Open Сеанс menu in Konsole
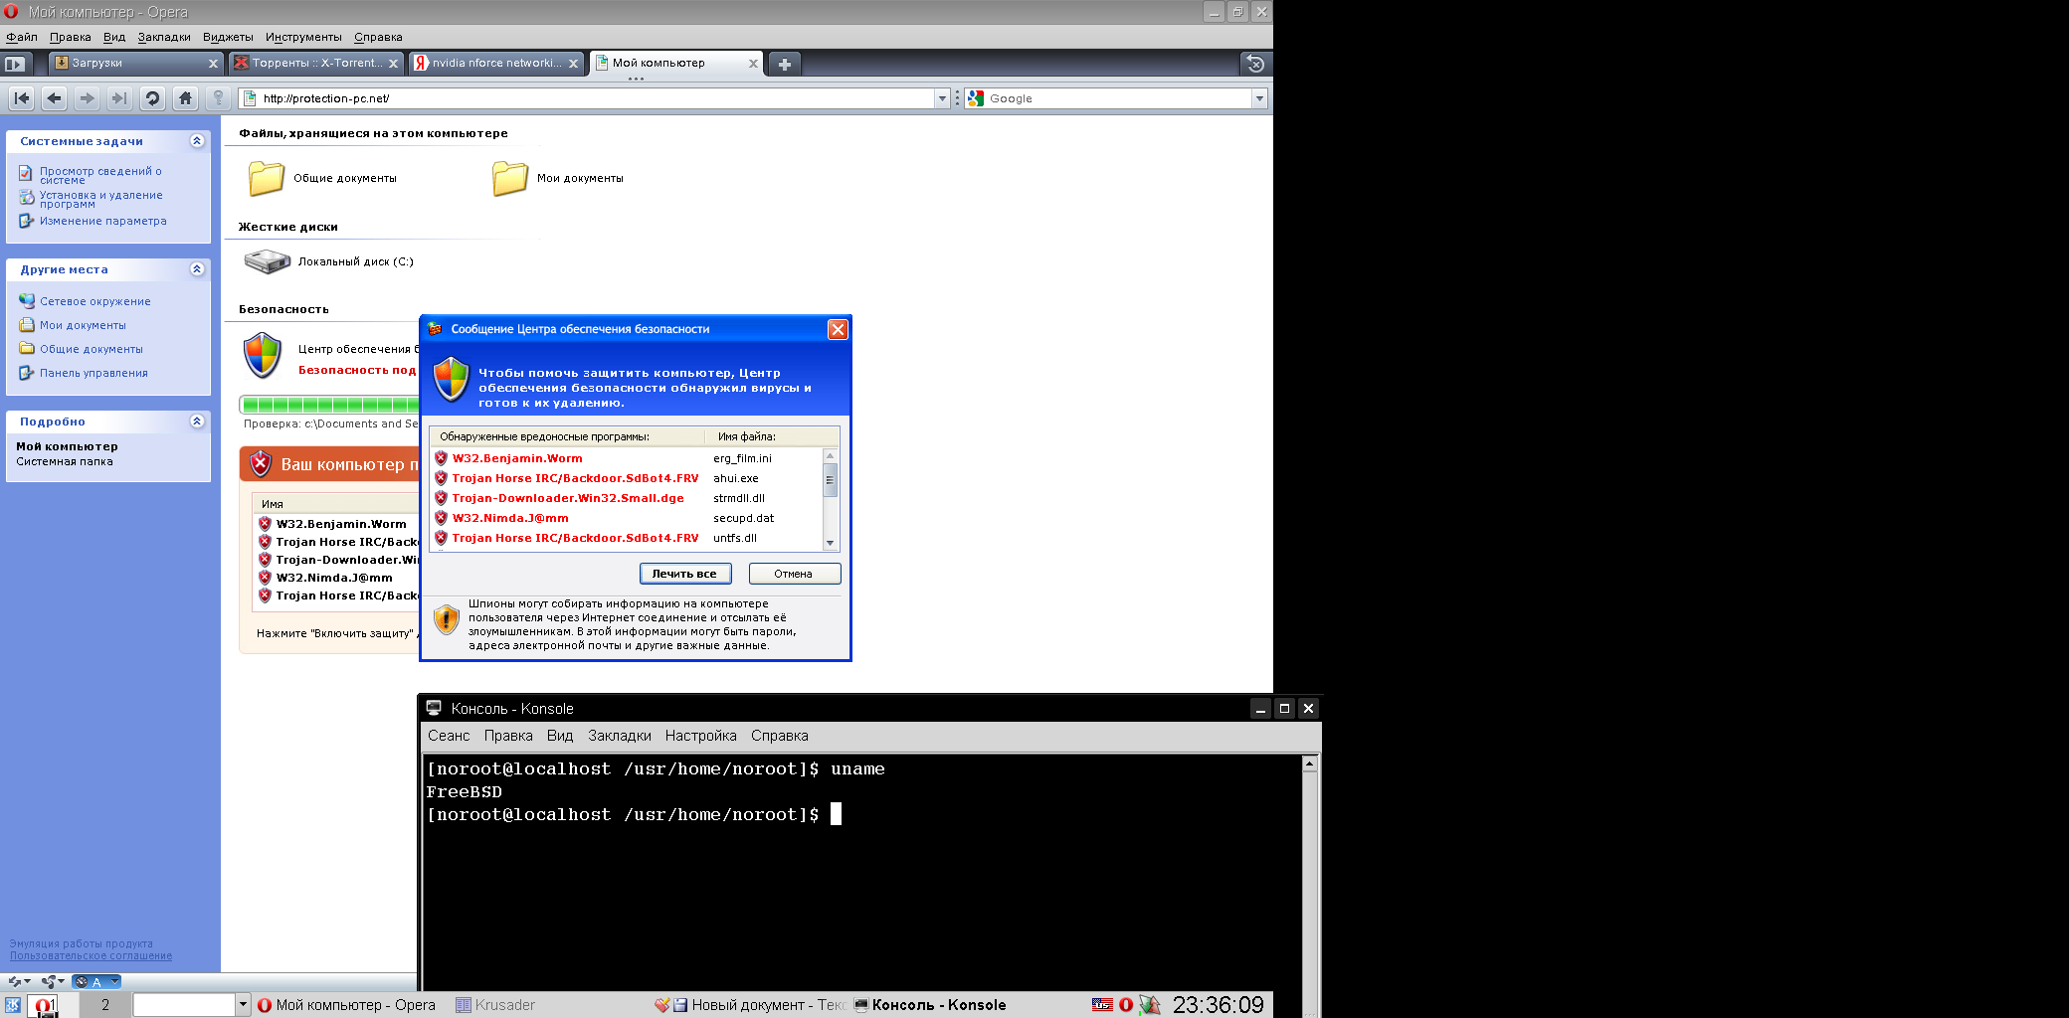 point(449,736)
